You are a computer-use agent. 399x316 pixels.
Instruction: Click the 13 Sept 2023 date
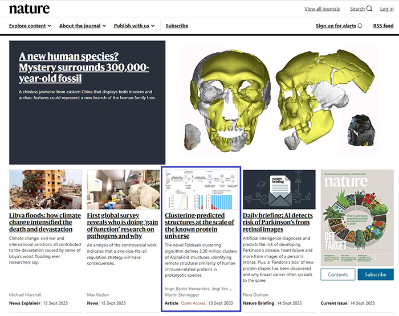221,303
